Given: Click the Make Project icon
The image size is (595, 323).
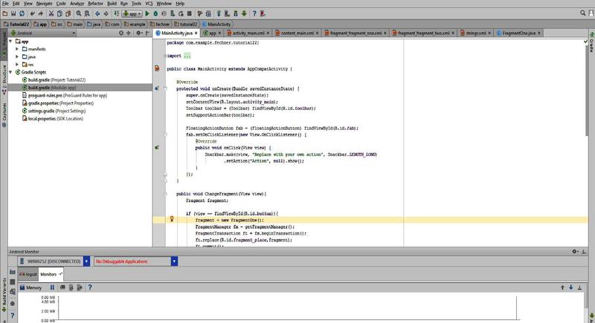Looking at the screenshot, I should (117, 13).
